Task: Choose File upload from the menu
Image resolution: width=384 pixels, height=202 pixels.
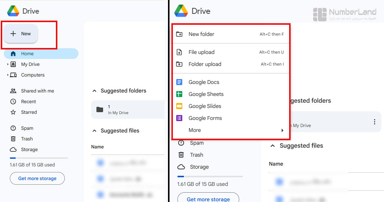Action: click(231, 52)
